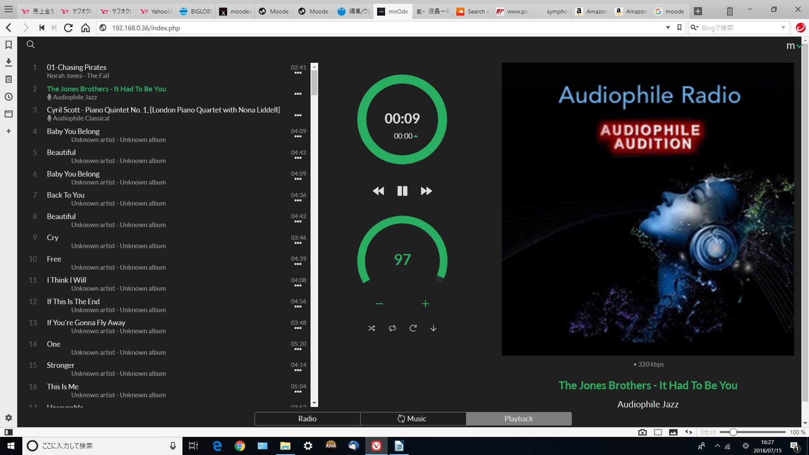809x455 pixels.
Task: Open the Bookmarks panel in Vivaldi's sidebar
Action: pos(8,45)
